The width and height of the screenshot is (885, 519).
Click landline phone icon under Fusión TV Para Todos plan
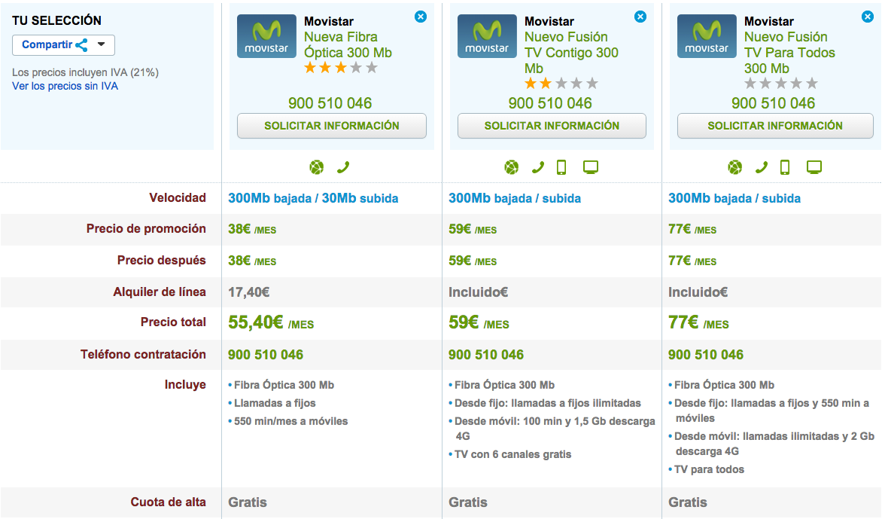(762, 167)
